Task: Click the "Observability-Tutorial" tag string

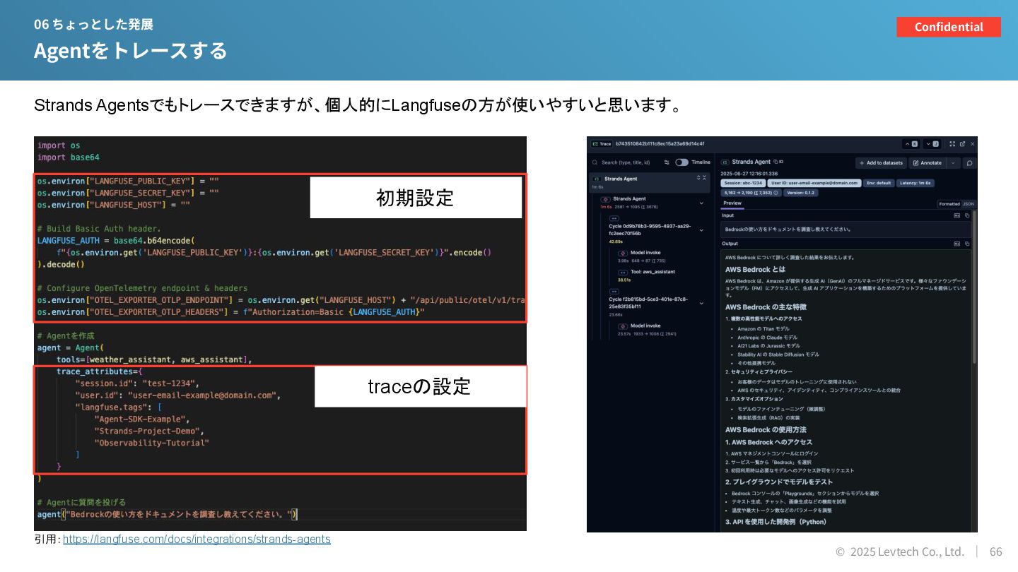Action: pos(152,443)
